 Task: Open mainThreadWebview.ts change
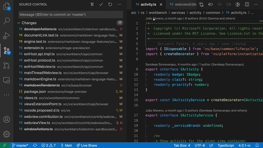click(70, 73)
